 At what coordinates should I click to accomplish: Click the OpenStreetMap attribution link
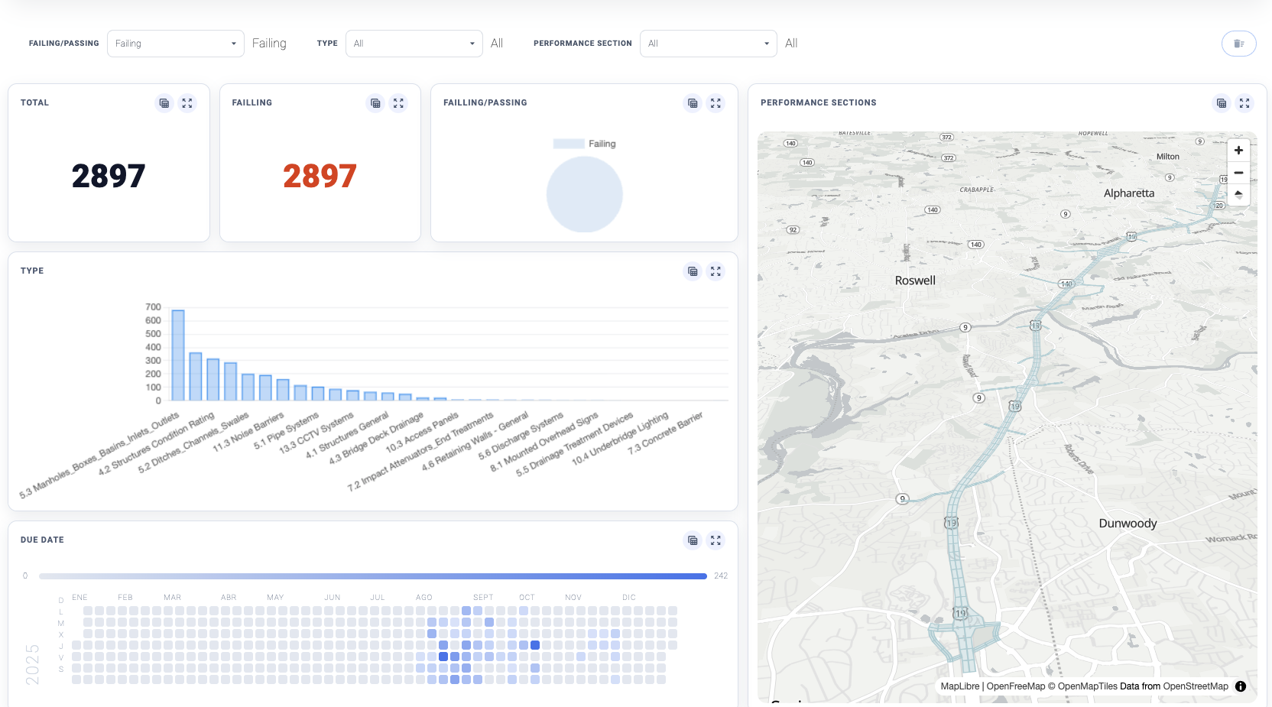1195,686
